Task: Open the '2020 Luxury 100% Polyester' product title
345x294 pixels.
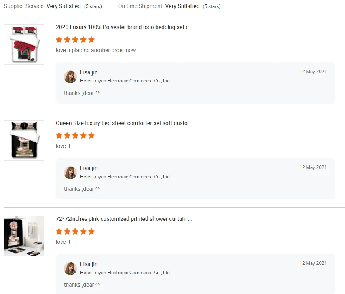Action: (124, 27)
